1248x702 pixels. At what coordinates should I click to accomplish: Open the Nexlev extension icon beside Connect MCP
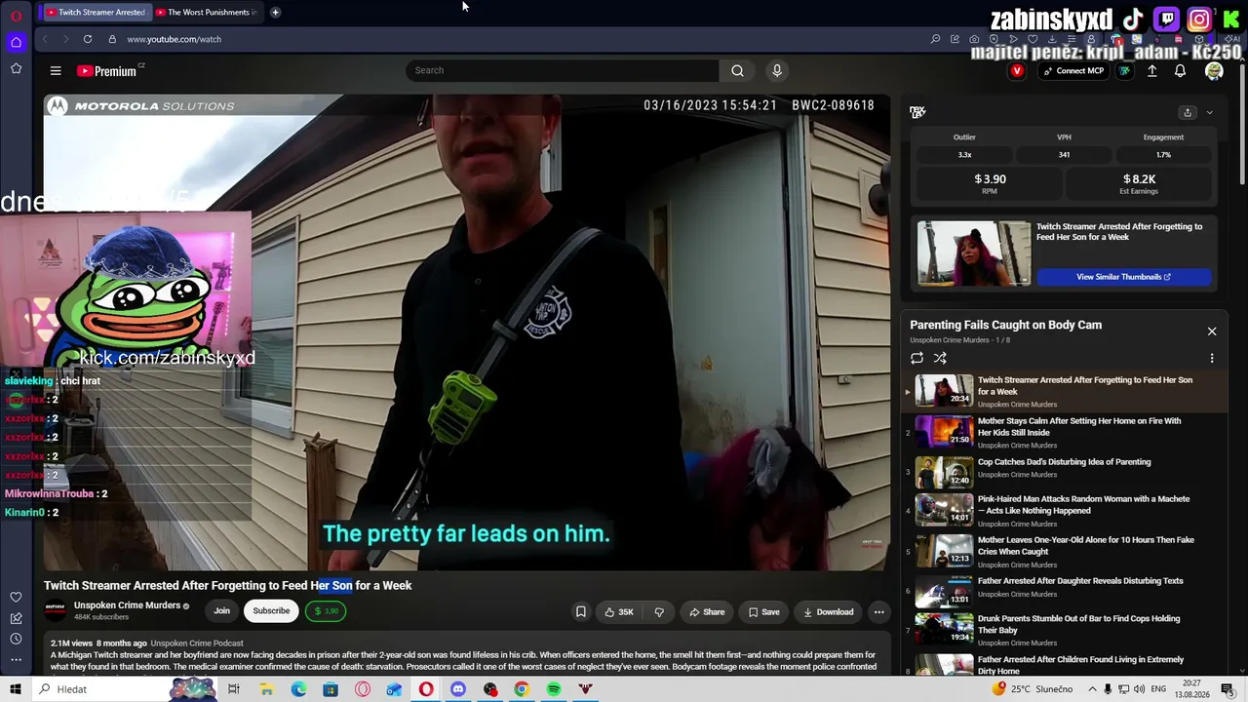pyautogui.click(x=1124, y=71)
